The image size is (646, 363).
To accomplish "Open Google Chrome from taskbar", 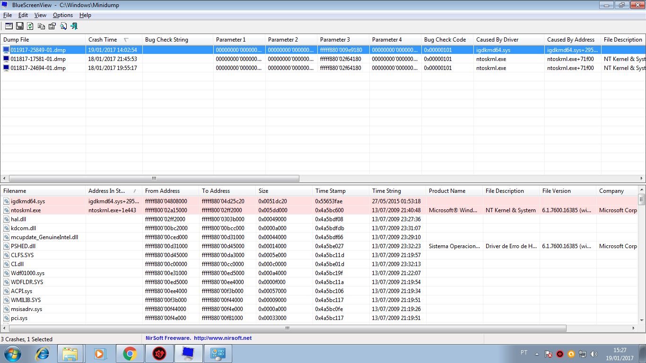I will (130, 353).
